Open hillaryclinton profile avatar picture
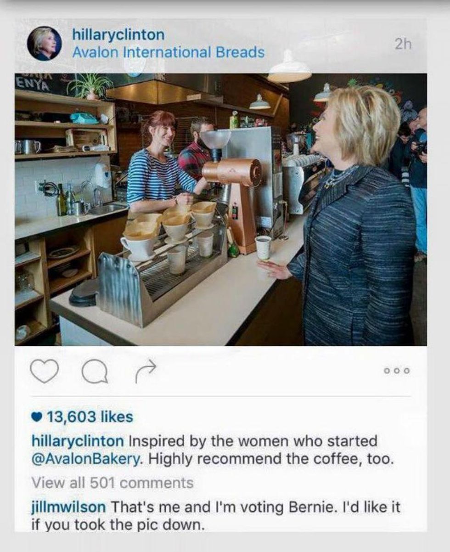This screenshot has width=450, height=552. [44, 43]
